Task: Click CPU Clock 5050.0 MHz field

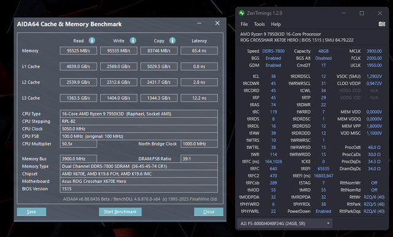Action: pos(139,129)
